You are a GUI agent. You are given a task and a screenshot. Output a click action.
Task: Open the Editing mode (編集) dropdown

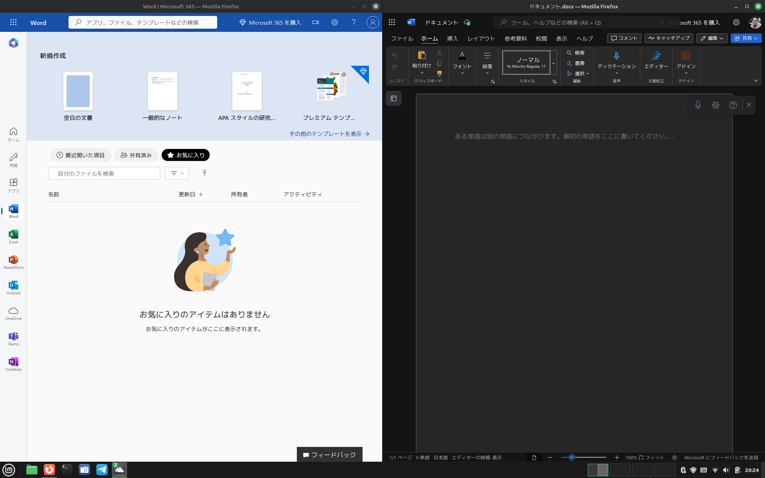[x=712, y=38]
